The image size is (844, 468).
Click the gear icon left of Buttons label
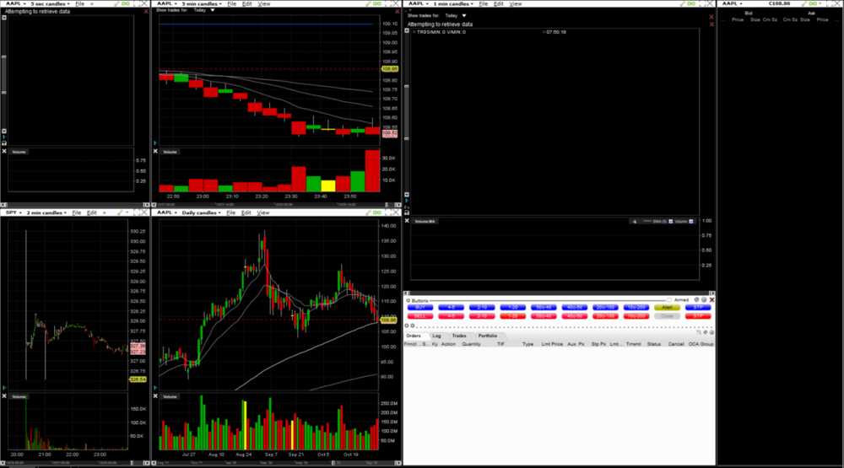(x=408, y=300)
